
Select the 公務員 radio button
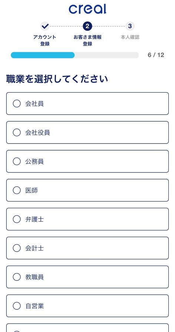(x=17, y=161)
